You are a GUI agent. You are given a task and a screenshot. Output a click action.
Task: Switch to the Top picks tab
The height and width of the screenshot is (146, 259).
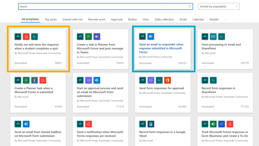coord(51,19)
